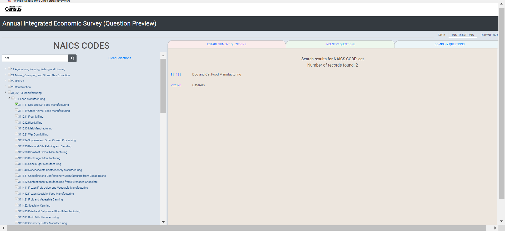The image size is (505, 231).
Task: Click page scrollbar down arrow
Action: coord(502,221)
